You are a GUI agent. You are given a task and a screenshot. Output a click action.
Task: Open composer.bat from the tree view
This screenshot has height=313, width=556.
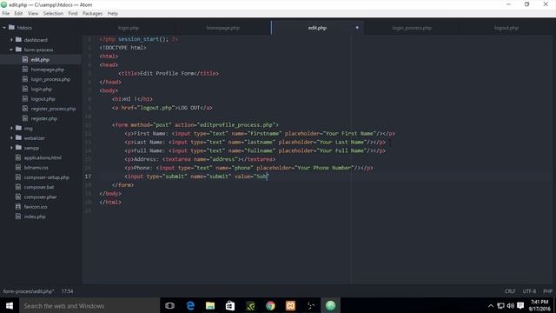[39, 187]
